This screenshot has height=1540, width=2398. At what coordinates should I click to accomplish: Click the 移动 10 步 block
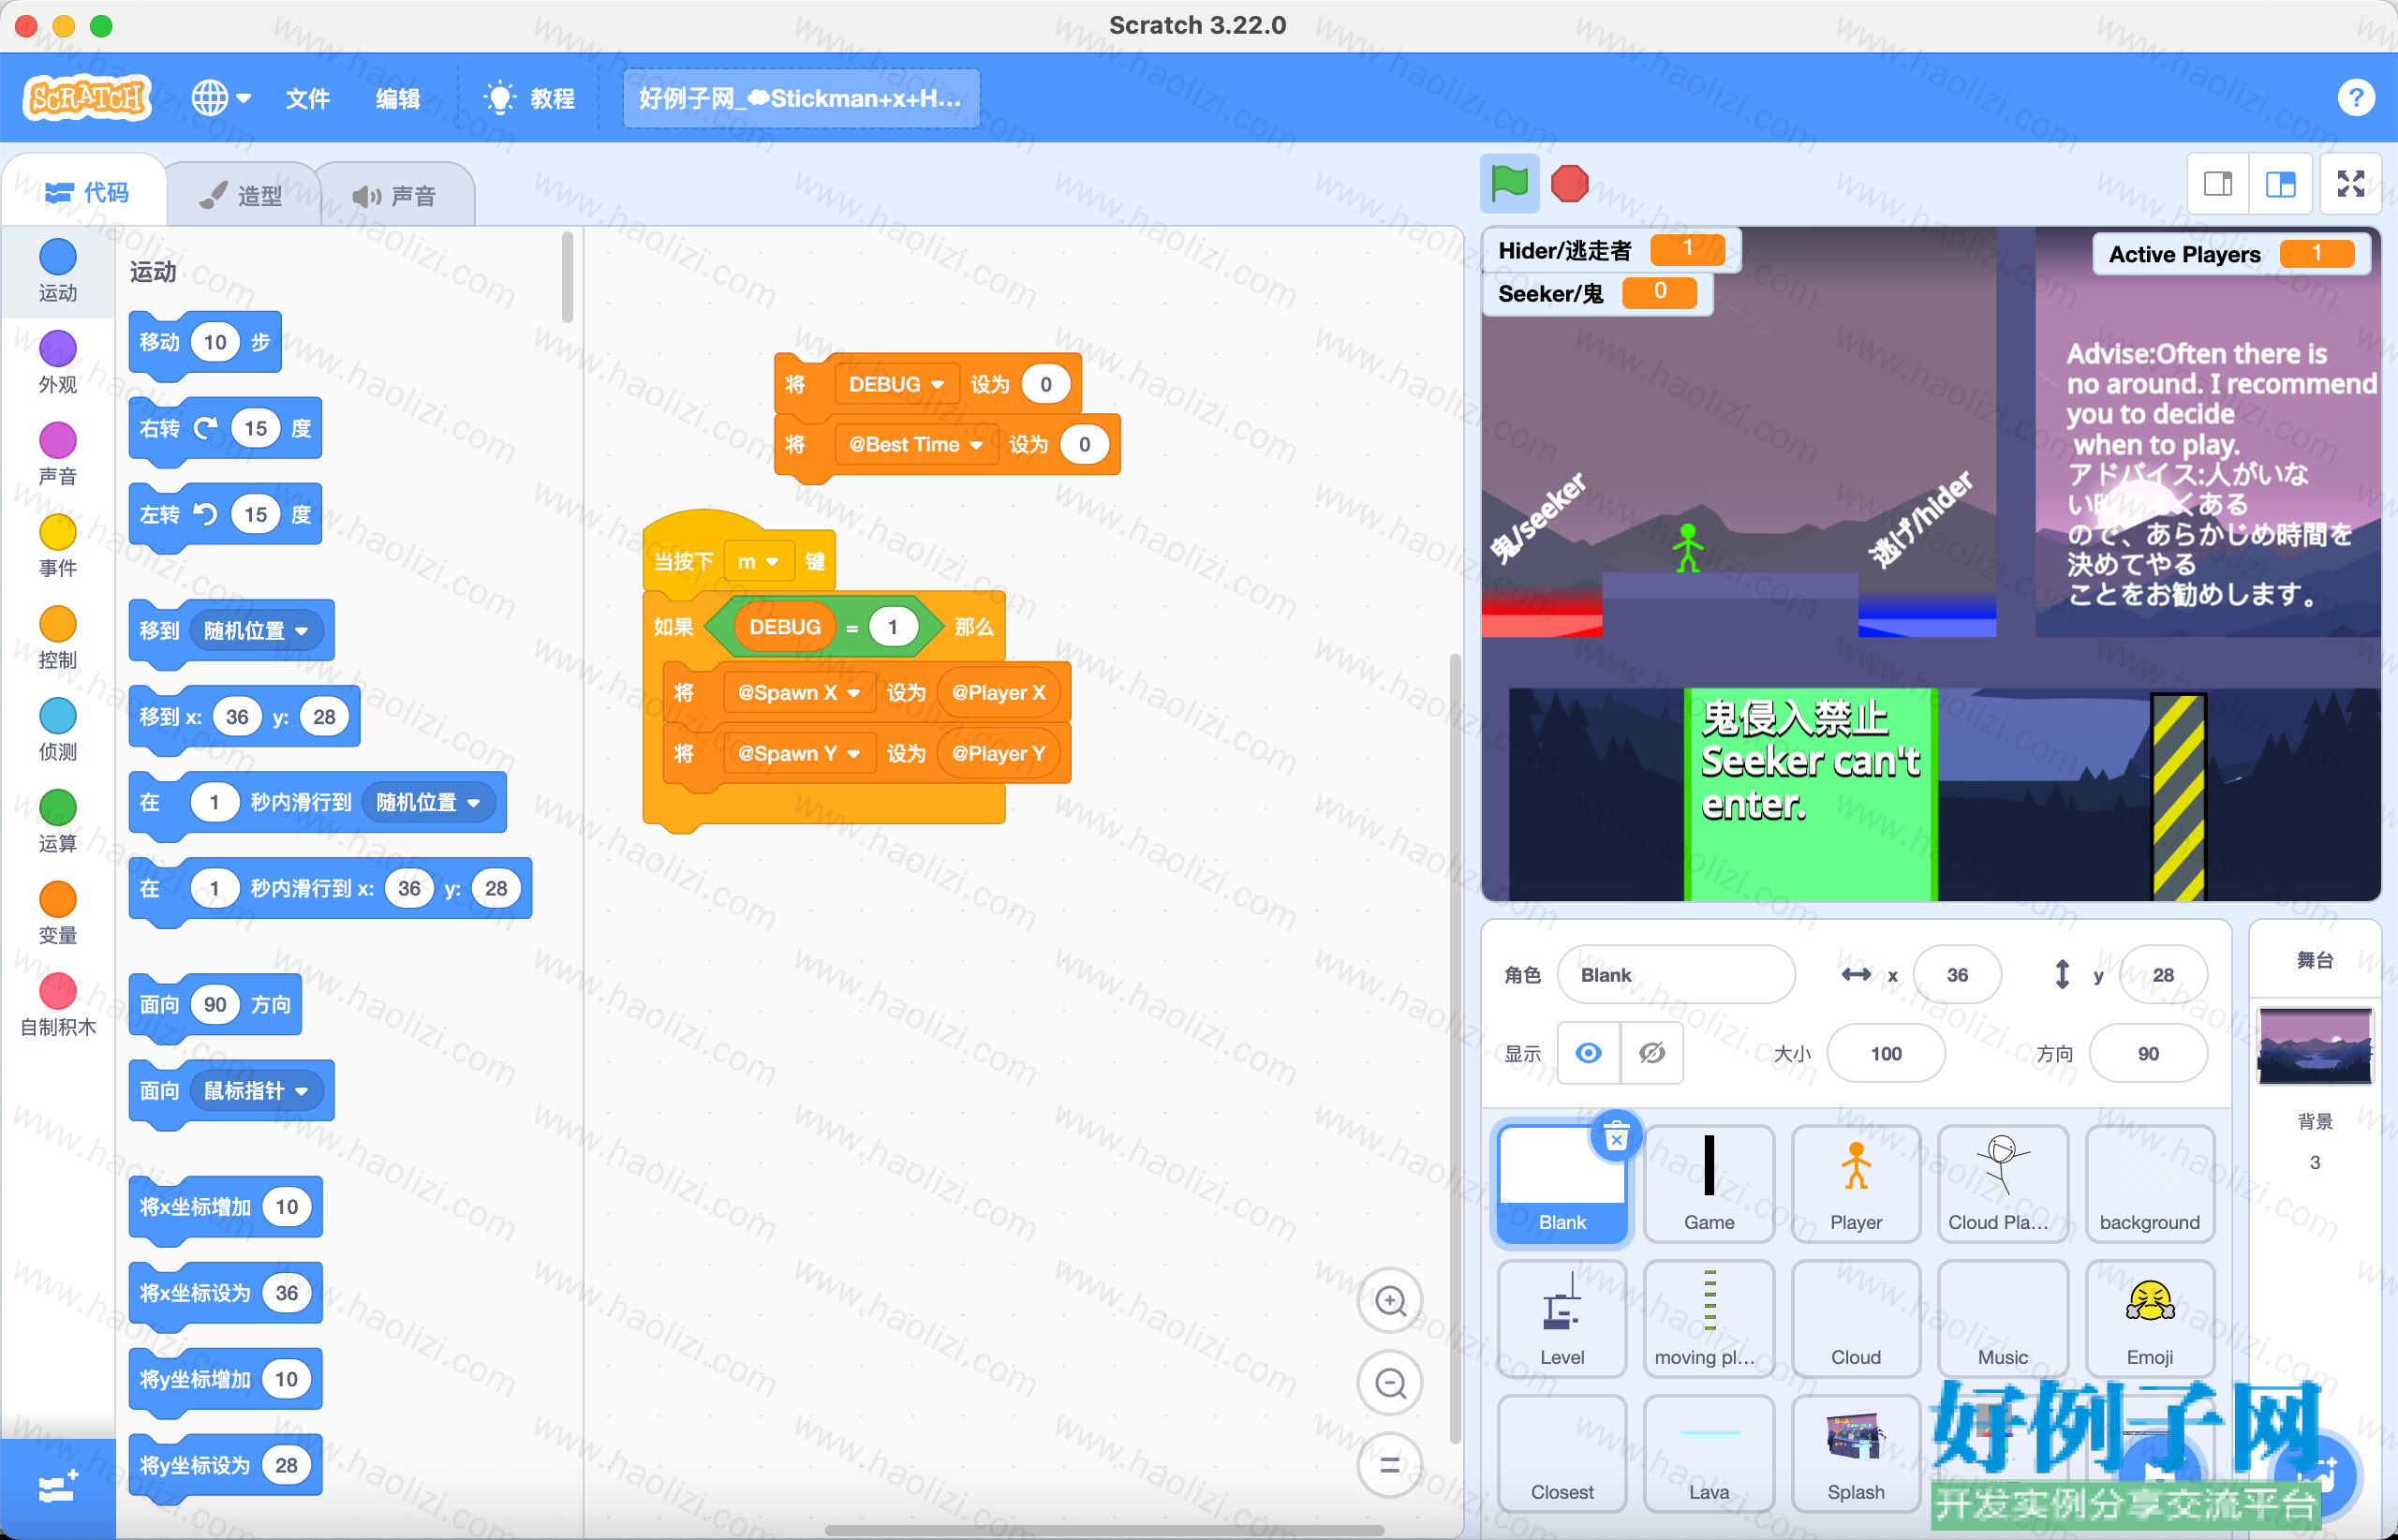tap(205, 343)
